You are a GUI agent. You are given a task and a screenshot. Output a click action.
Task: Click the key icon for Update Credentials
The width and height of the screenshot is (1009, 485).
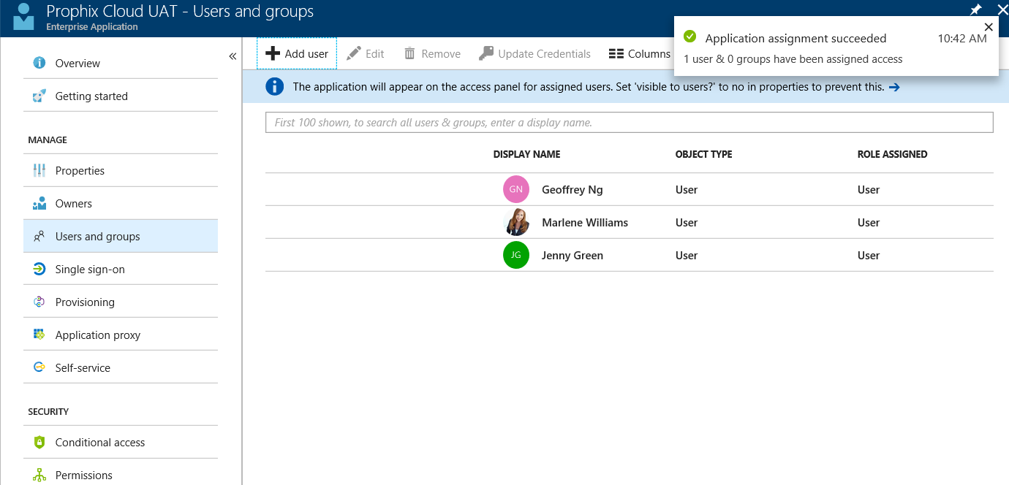click(485, 53)
